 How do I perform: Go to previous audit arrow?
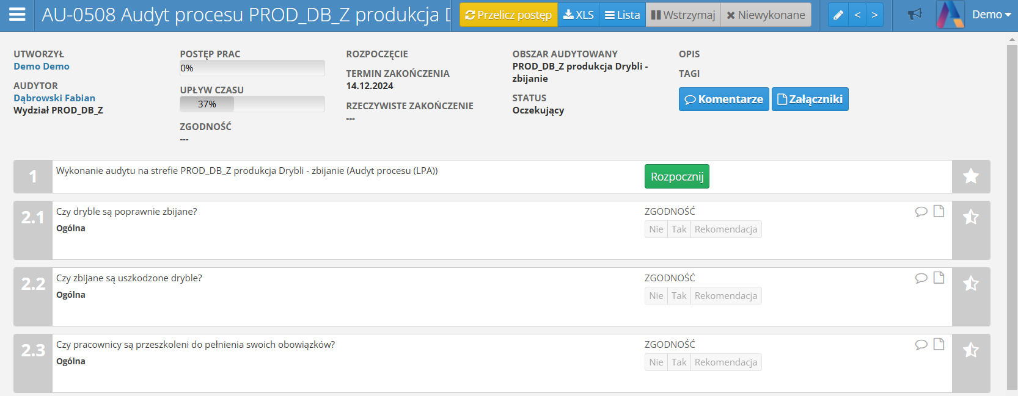pyautogui.click(x=857, y=15)
